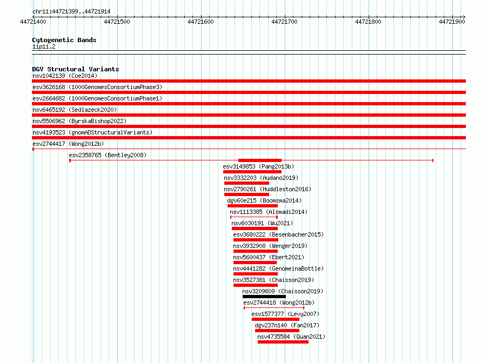
Task: Click the DGV Structural Variants track title
Action: click(x=76, y=69)
